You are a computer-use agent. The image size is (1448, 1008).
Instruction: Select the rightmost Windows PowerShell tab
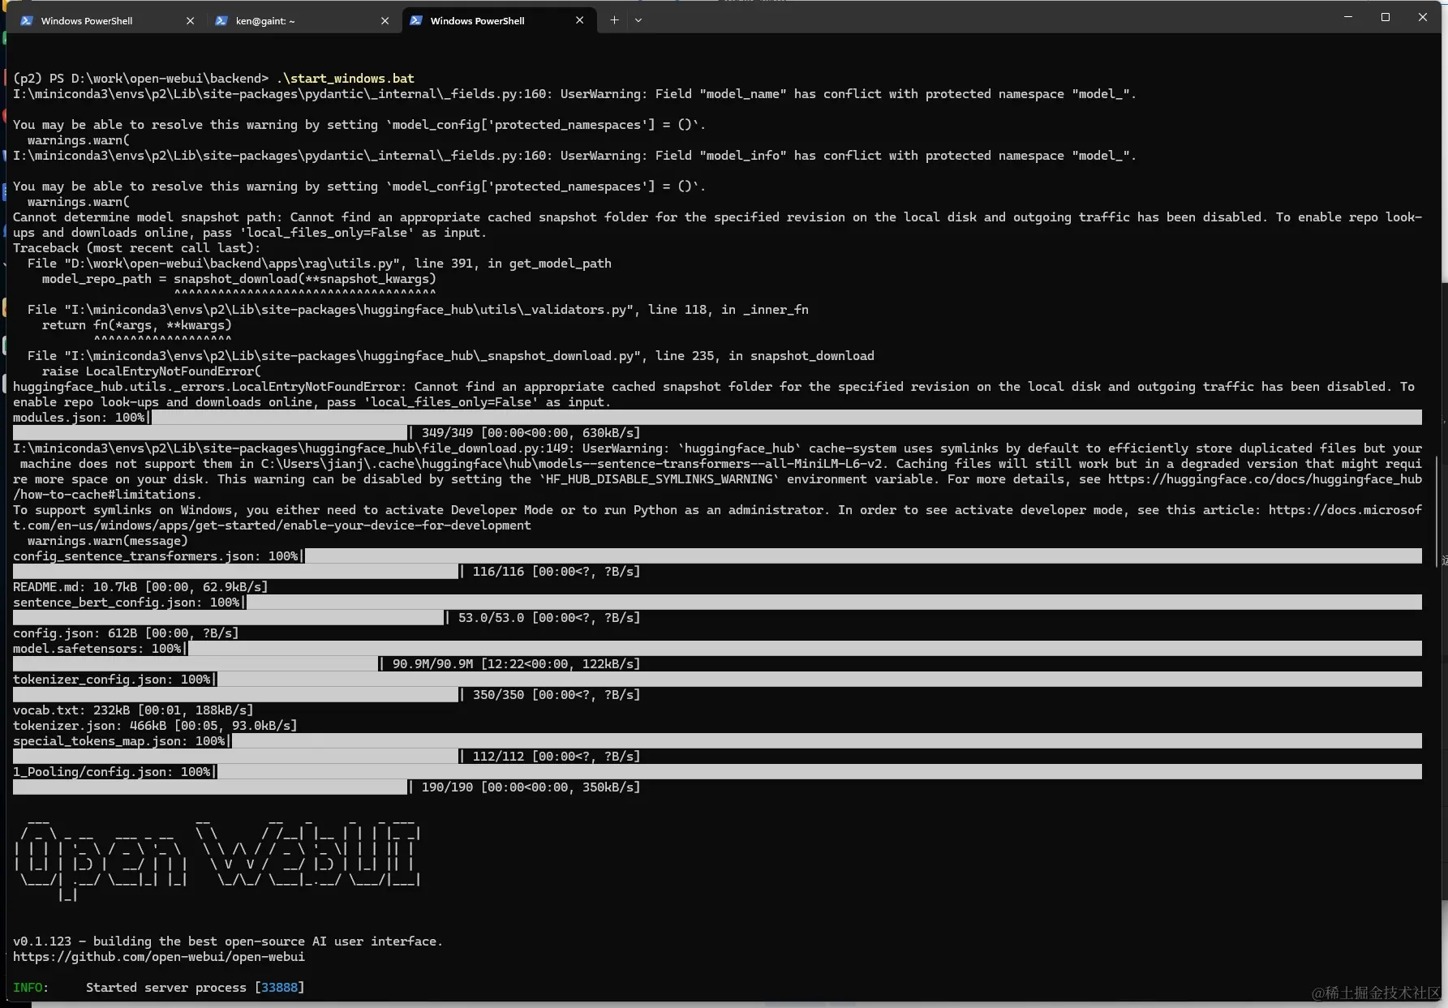479,20
